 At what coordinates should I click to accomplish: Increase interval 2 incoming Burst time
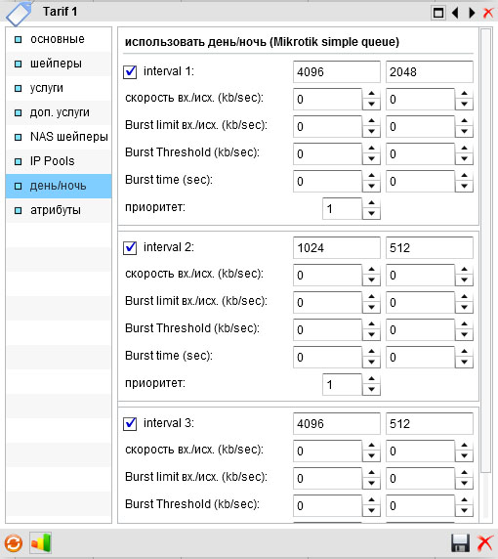coord(371,352)
